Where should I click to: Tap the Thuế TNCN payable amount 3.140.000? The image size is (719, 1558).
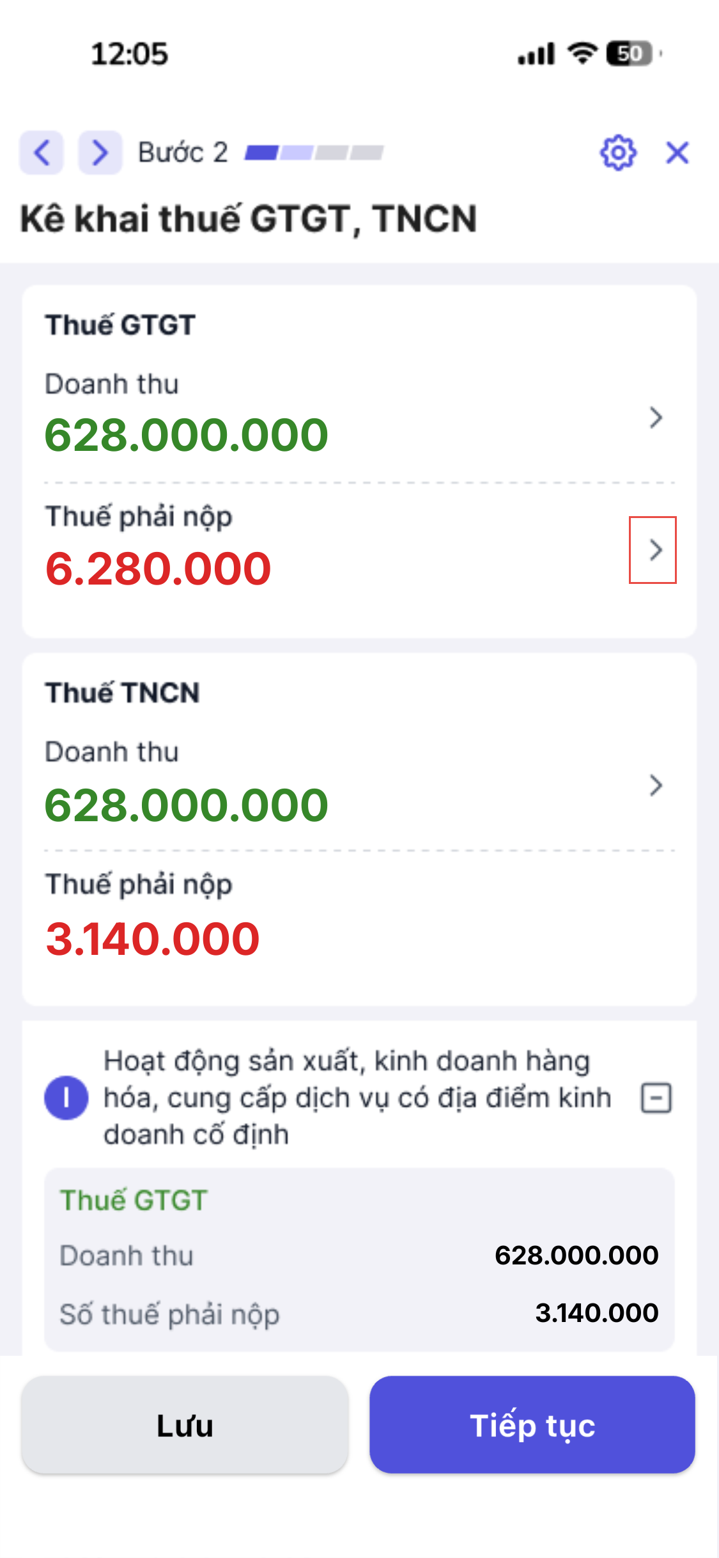click(x=153, y=939)
